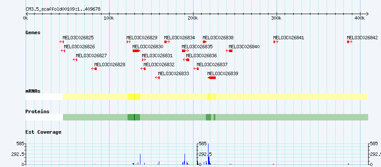Open the MEL03C026834 gene label

(x=179, y=38)
